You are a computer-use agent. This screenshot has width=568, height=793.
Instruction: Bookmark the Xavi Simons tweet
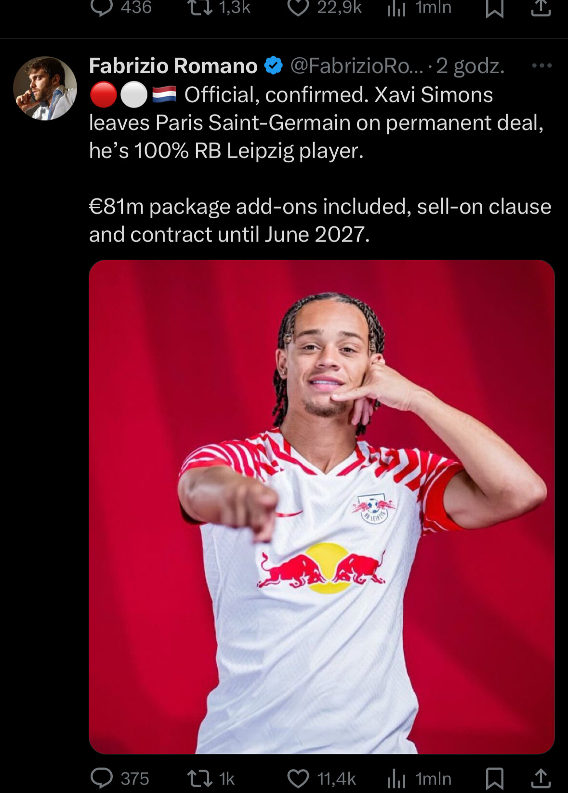495,779
